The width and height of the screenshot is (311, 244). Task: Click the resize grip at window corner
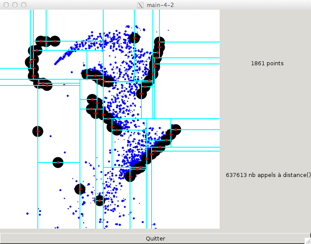click(x=307, y=240)
